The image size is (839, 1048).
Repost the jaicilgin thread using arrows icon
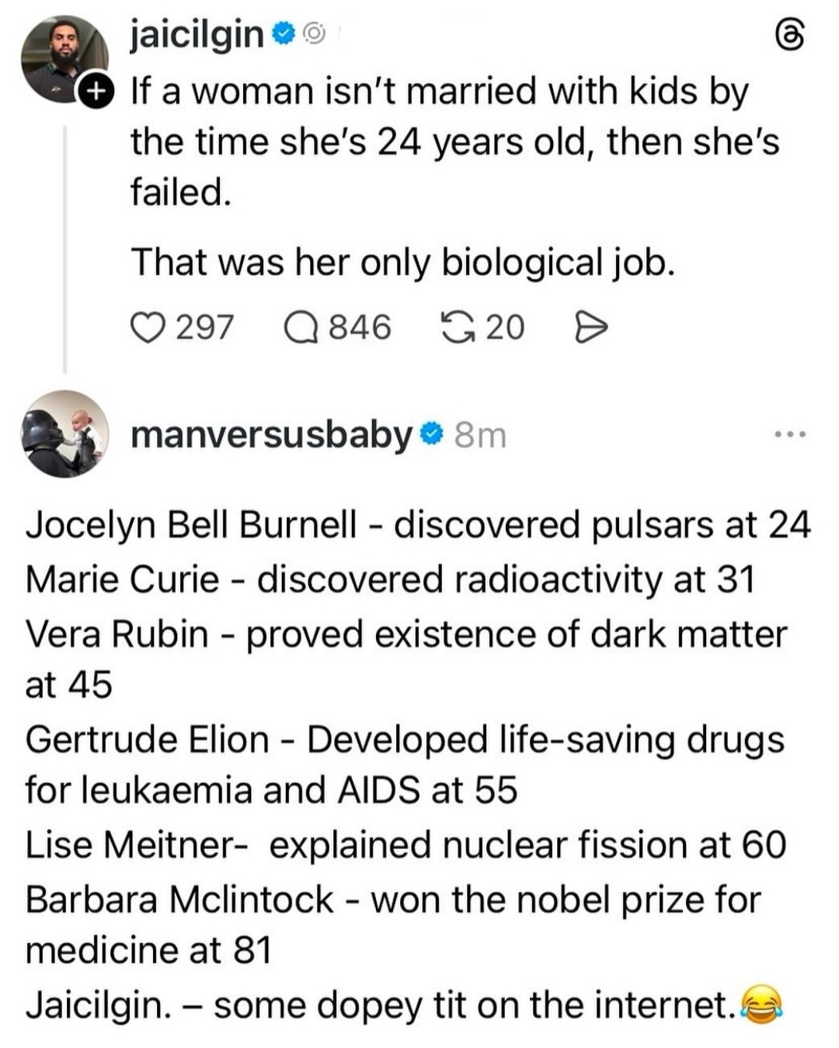click(457, 327)
